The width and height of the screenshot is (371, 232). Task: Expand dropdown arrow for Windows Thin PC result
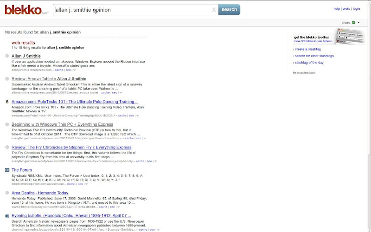145,138
